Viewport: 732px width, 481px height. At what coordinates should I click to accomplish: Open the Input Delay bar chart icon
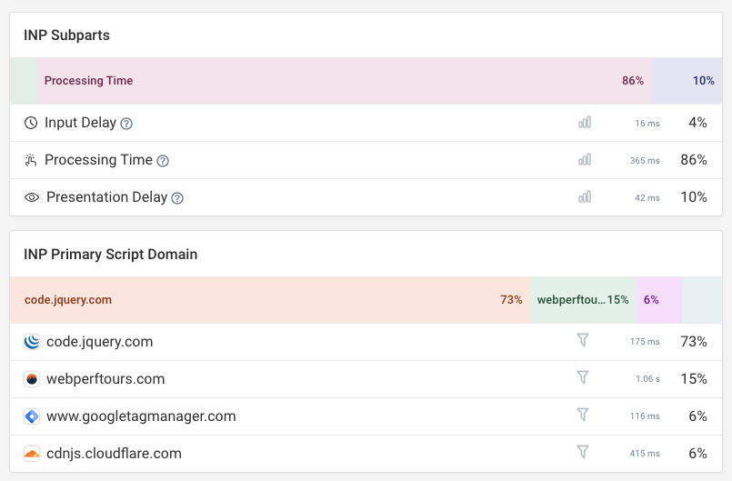click(x=585, y=123)
